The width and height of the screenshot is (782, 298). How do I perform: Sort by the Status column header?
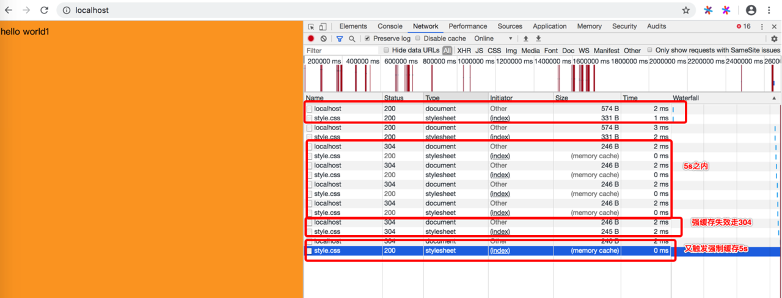[403, 98]
